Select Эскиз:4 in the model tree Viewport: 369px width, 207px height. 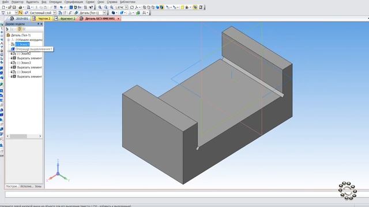click(24, 72)
